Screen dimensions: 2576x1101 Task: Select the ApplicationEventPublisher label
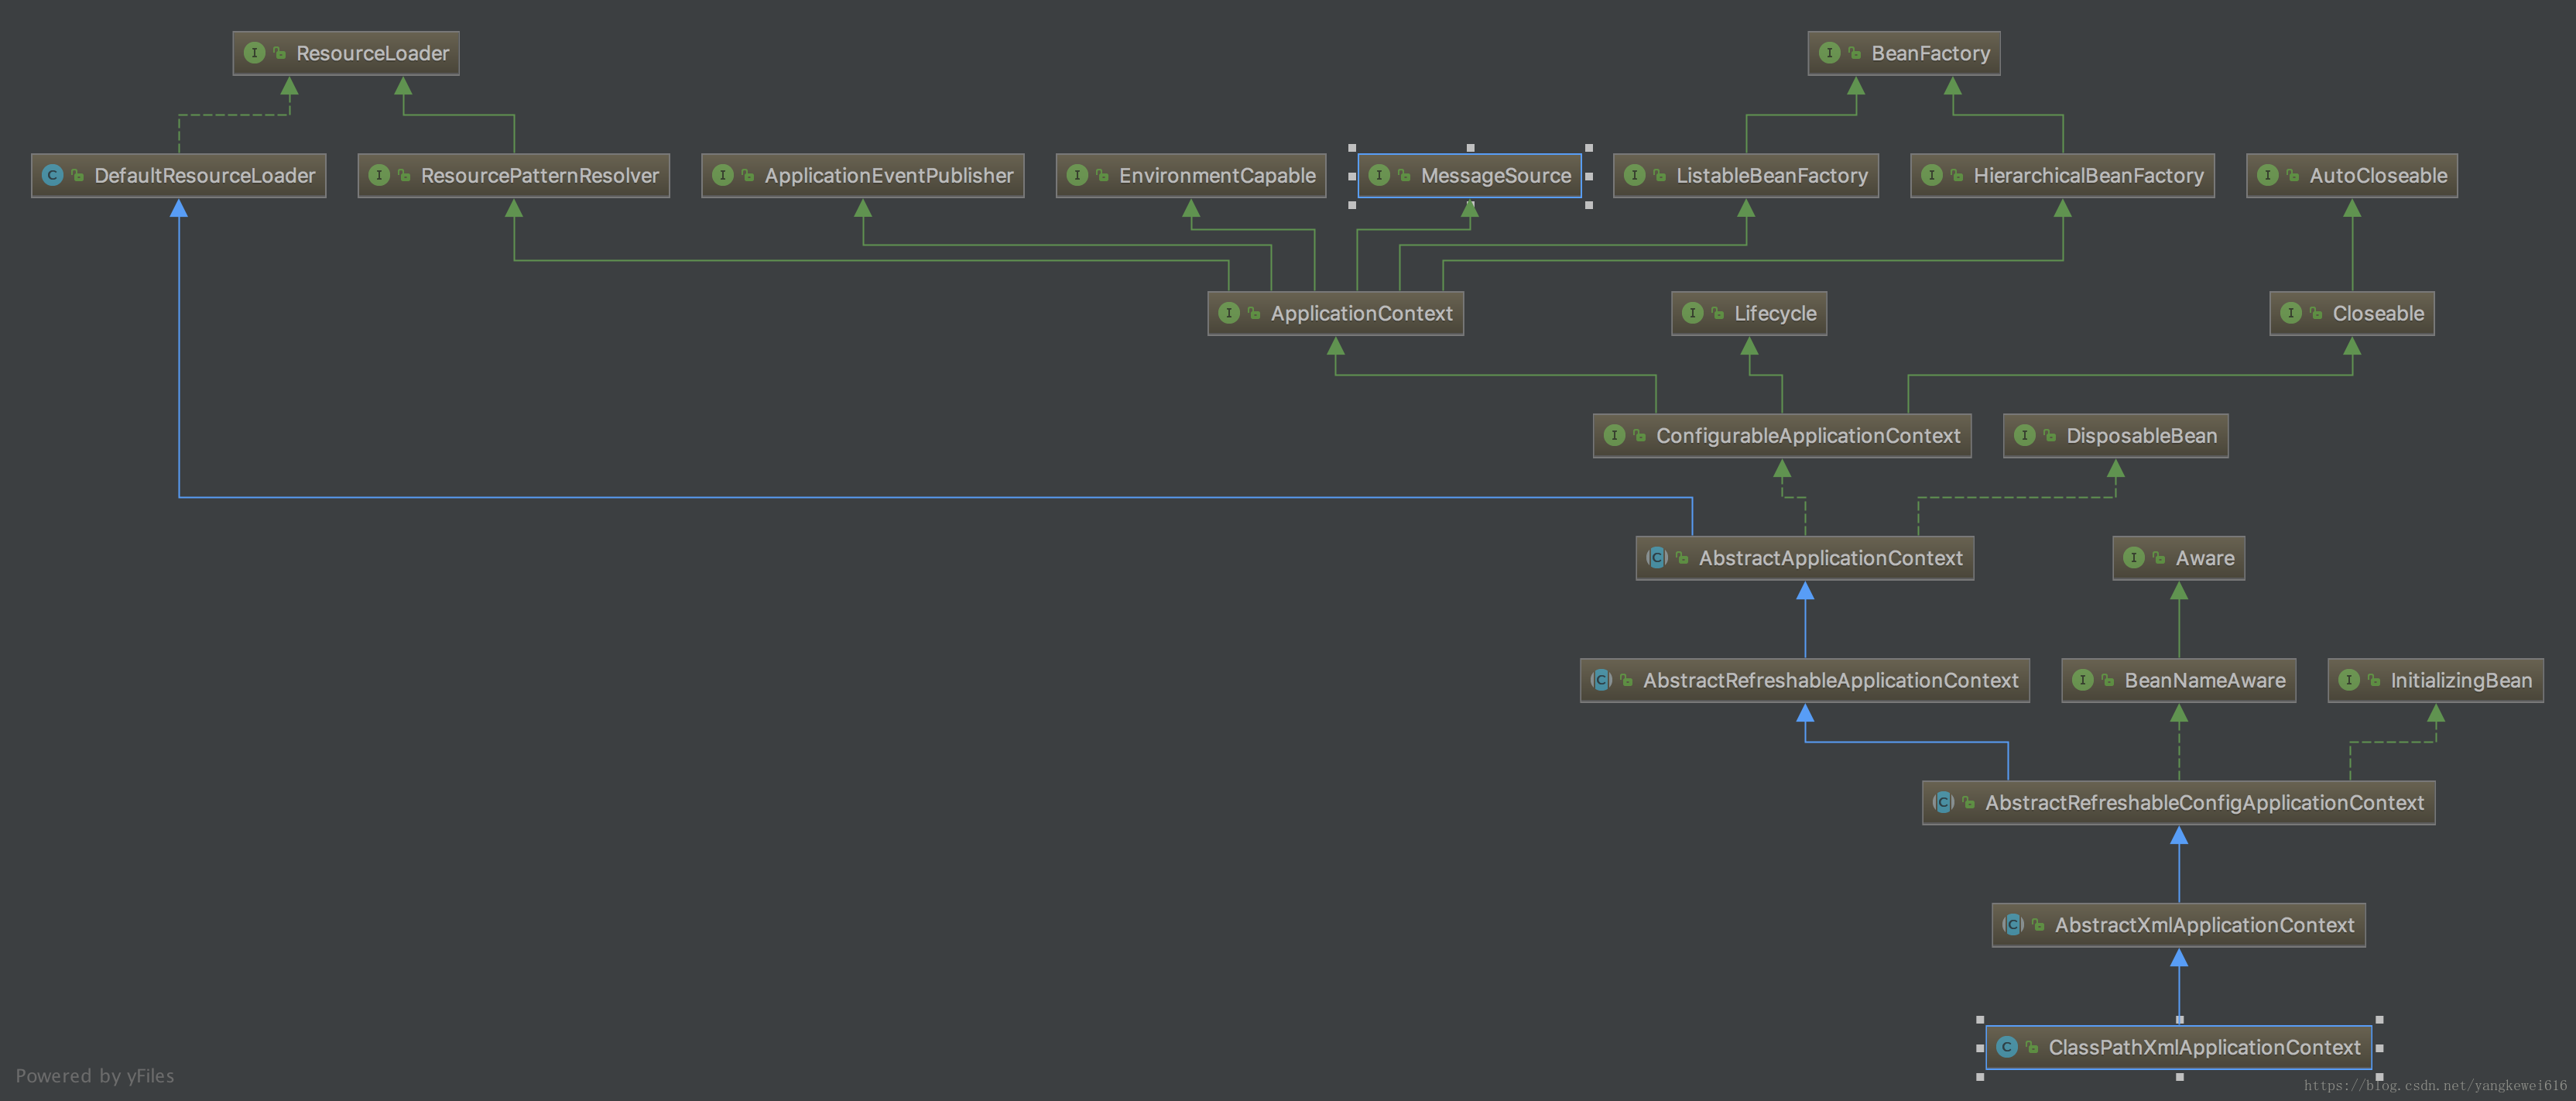(x=889, y=175)
